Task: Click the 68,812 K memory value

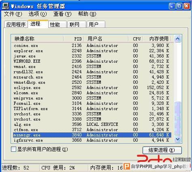Action: click(159, 61)
